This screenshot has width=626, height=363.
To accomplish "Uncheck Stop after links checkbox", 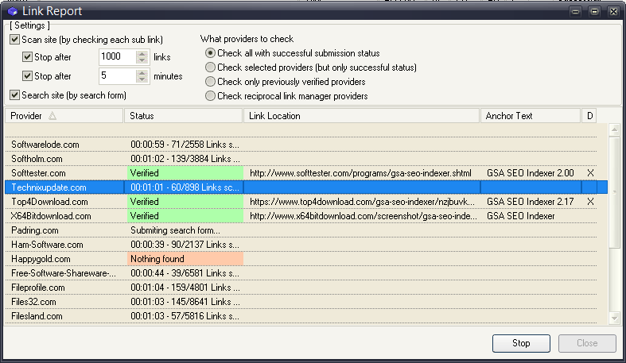I will click(x=27, y=57).
